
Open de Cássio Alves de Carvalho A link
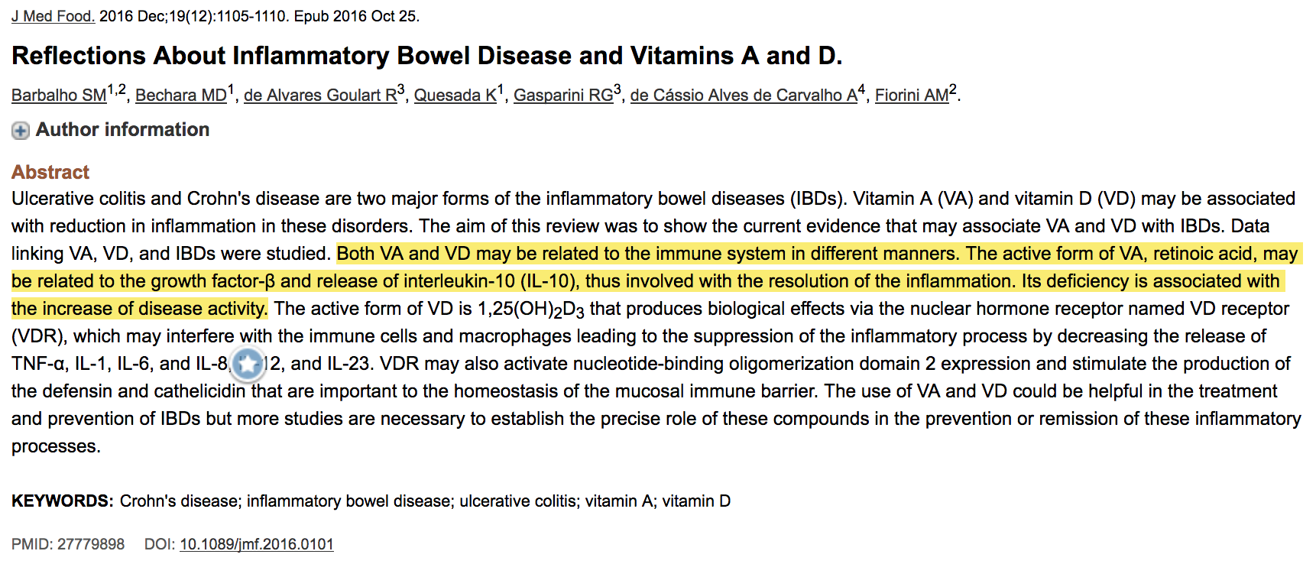(x=744, y=96)
